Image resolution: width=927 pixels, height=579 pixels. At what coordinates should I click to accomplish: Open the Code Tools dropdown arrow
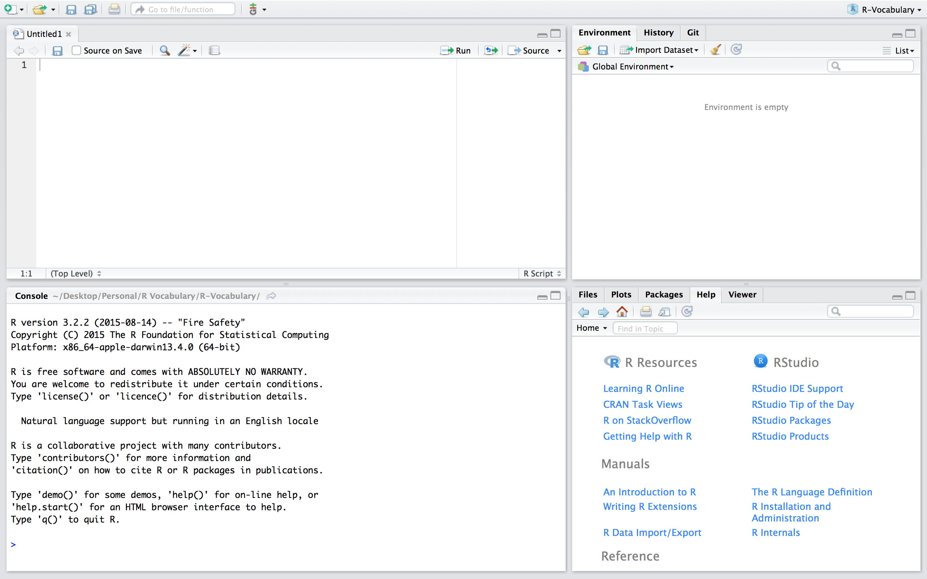(x=195, y=51)
